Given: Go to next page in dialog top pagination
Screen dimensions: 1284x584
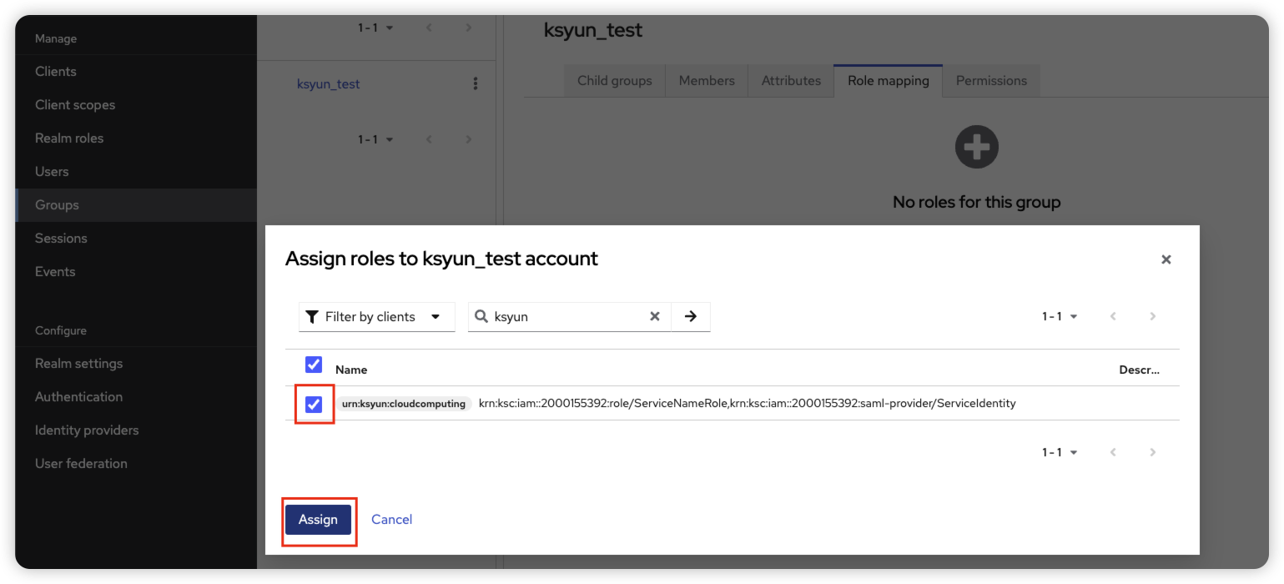Looking at the screenshot, I should click(1152, 317).
